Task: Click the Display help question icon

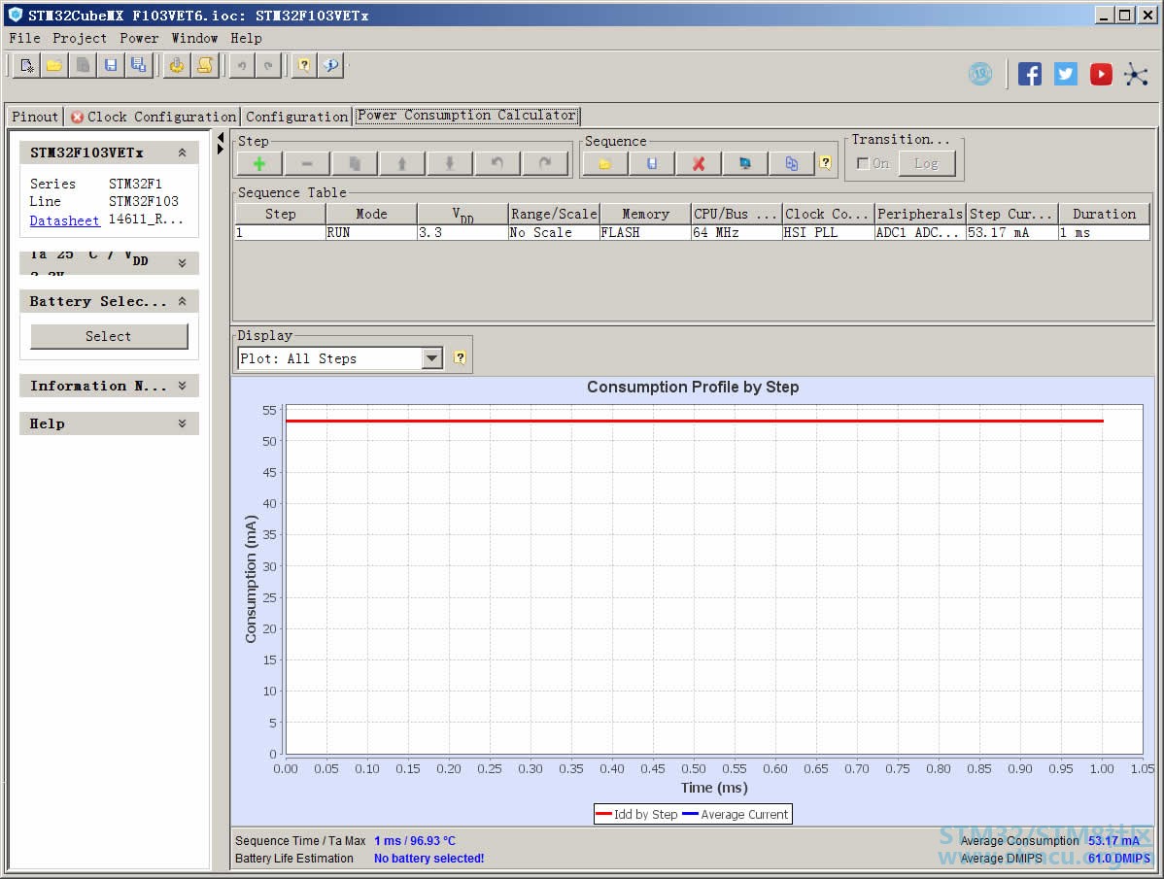Action: 461,358
